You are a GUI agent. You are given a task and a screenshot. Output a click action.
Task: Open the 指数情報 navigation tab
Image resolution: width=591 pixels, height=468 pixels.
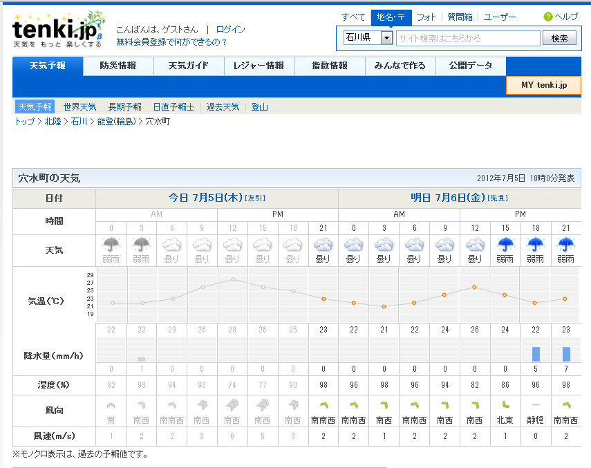tap(329, 66)
